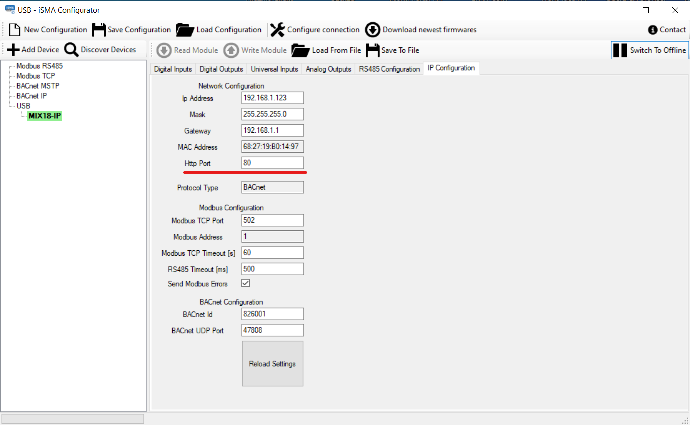The height and width of the screenshot is (425, 690).
Task: Open Configure connection tools icon
Action: (277, 30)
